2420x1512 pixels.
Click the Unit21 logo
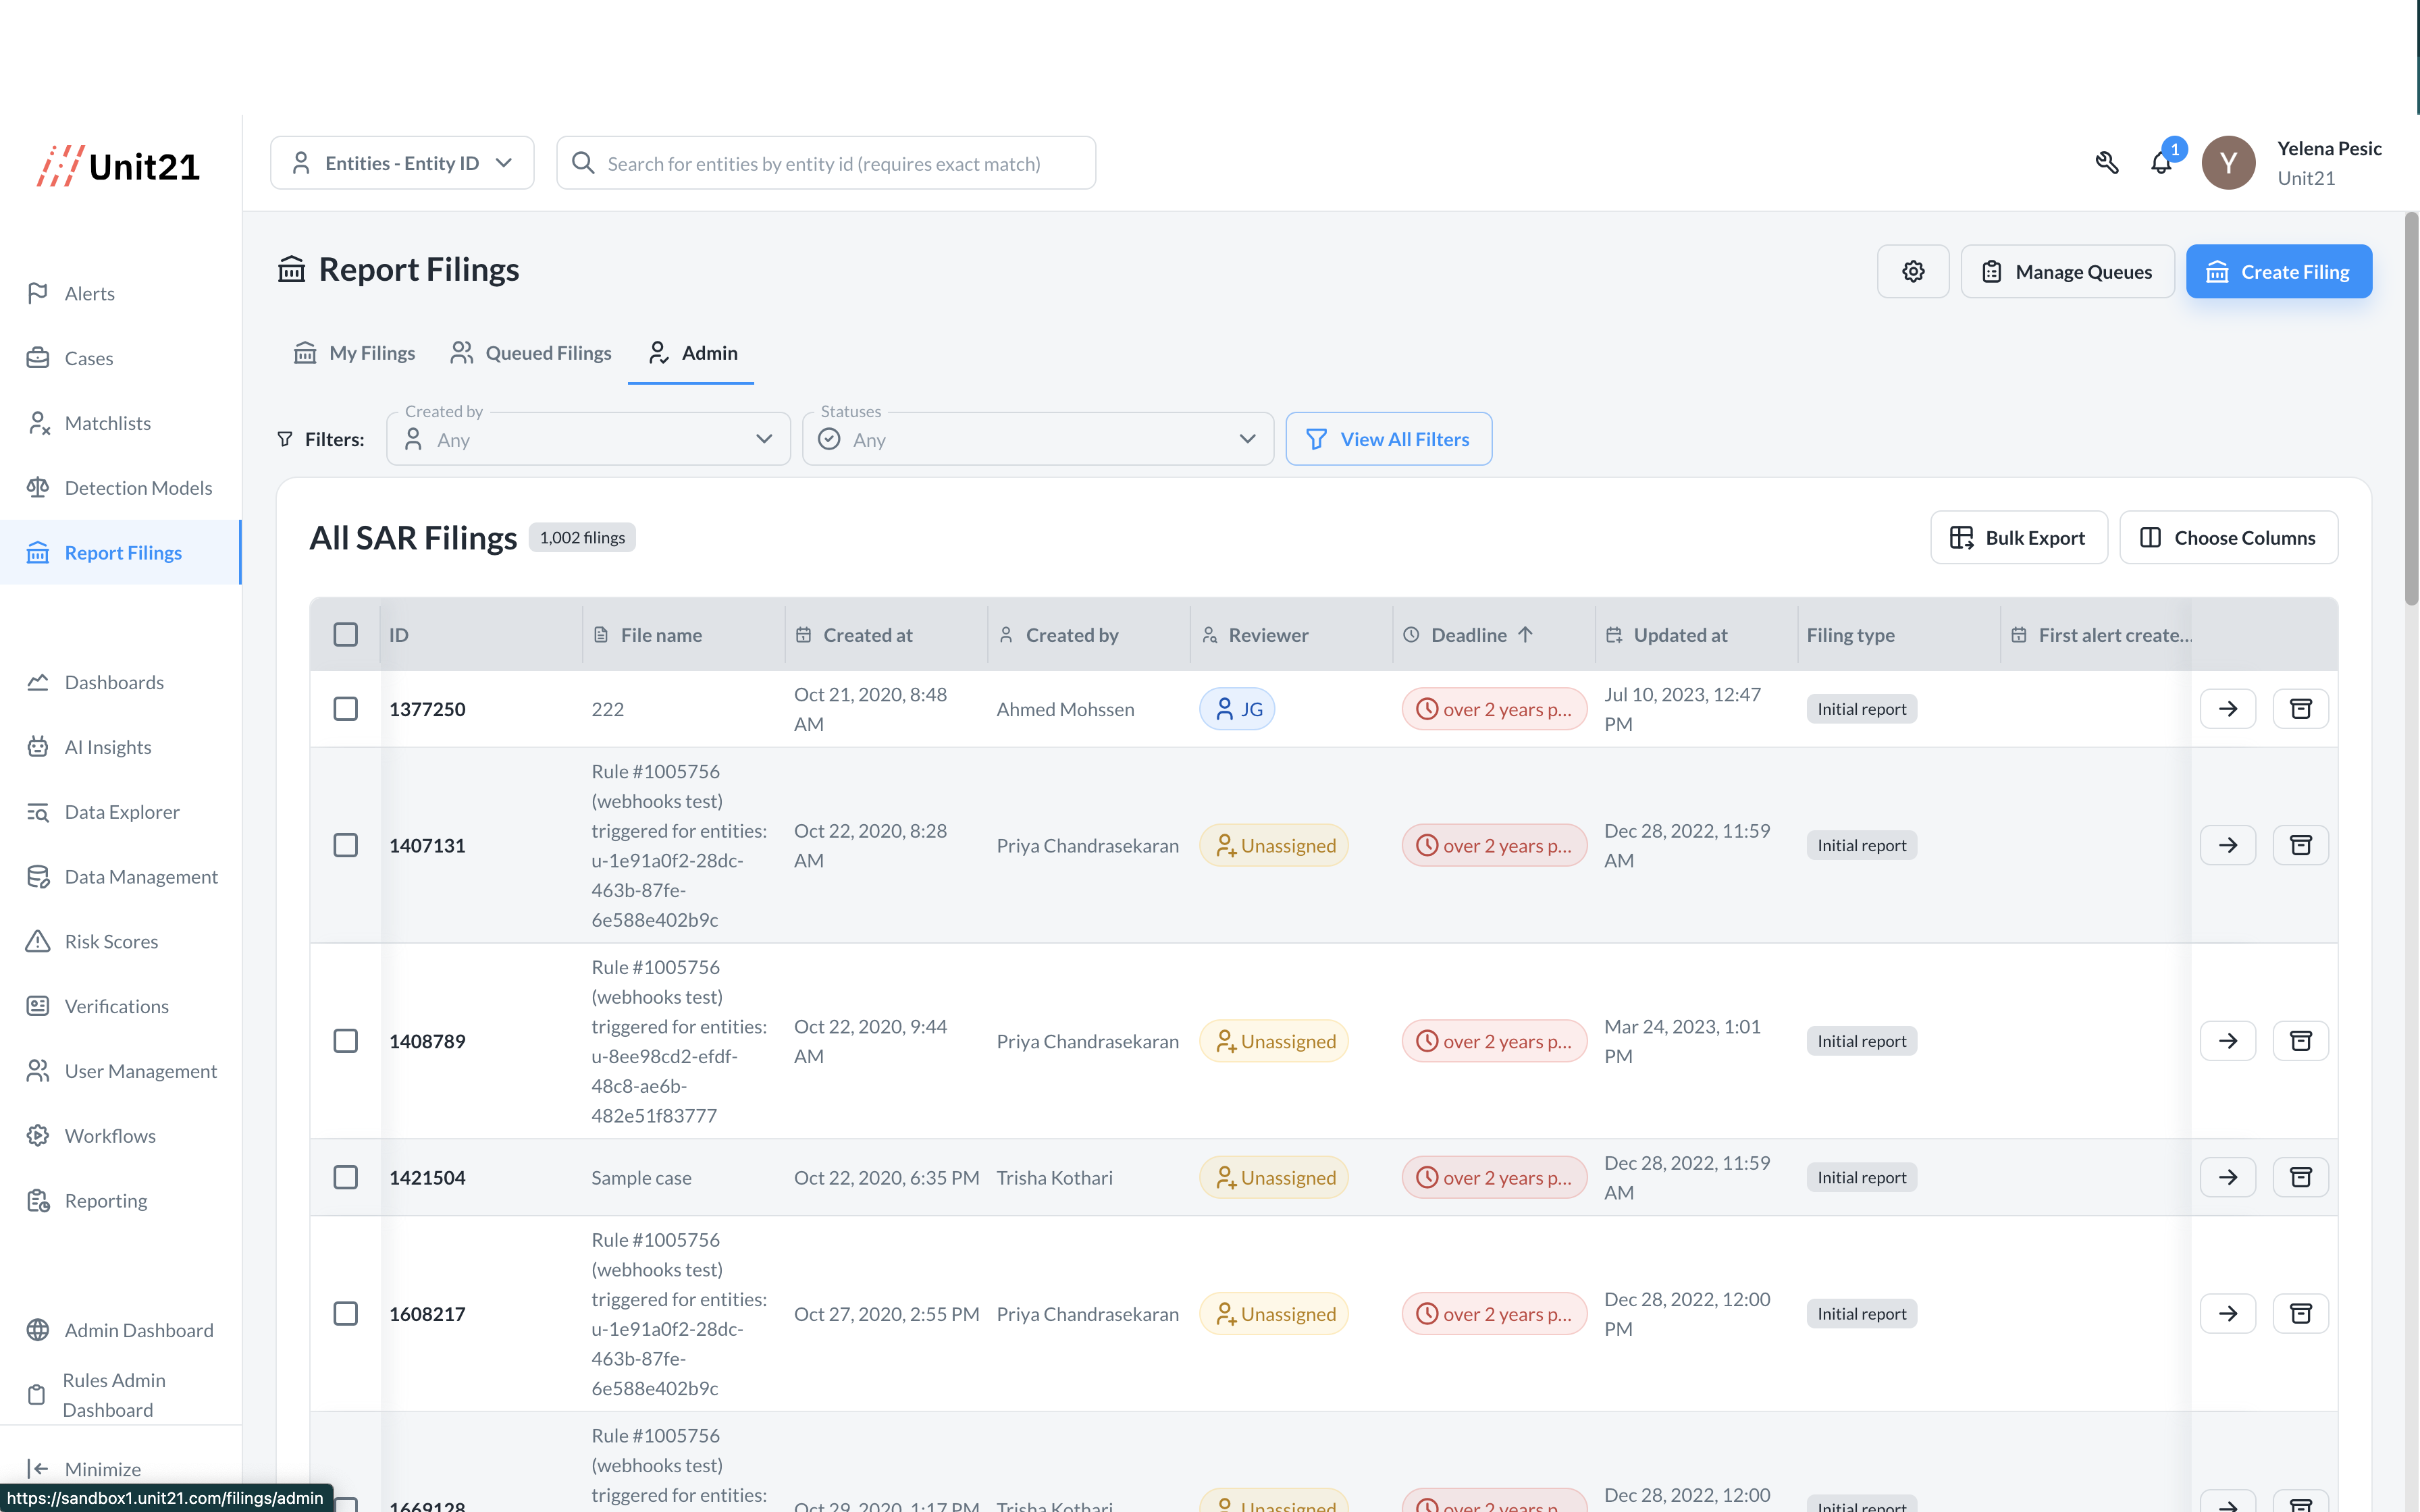click(x=119, y=166)
